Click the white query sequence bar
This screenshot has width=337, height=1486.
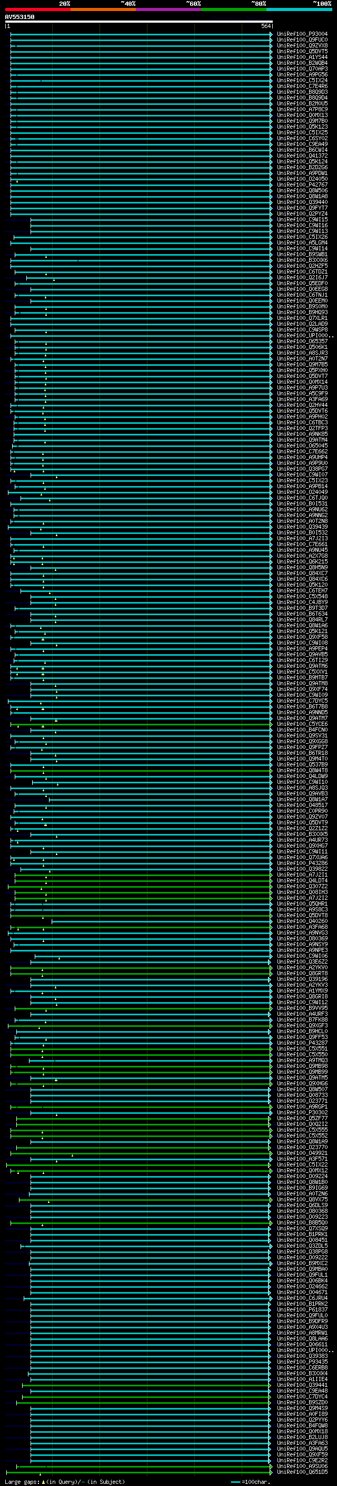tap(139, 21)
